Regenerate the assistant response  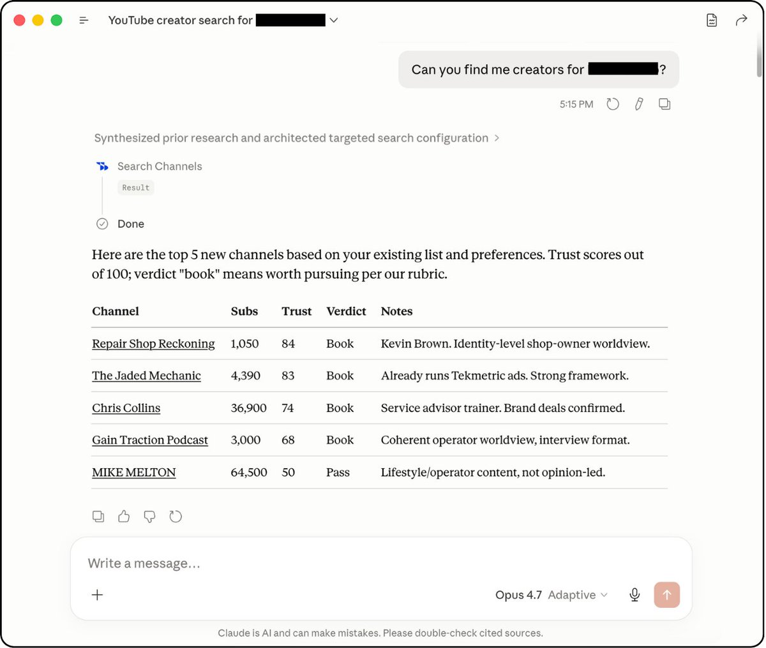176,517
